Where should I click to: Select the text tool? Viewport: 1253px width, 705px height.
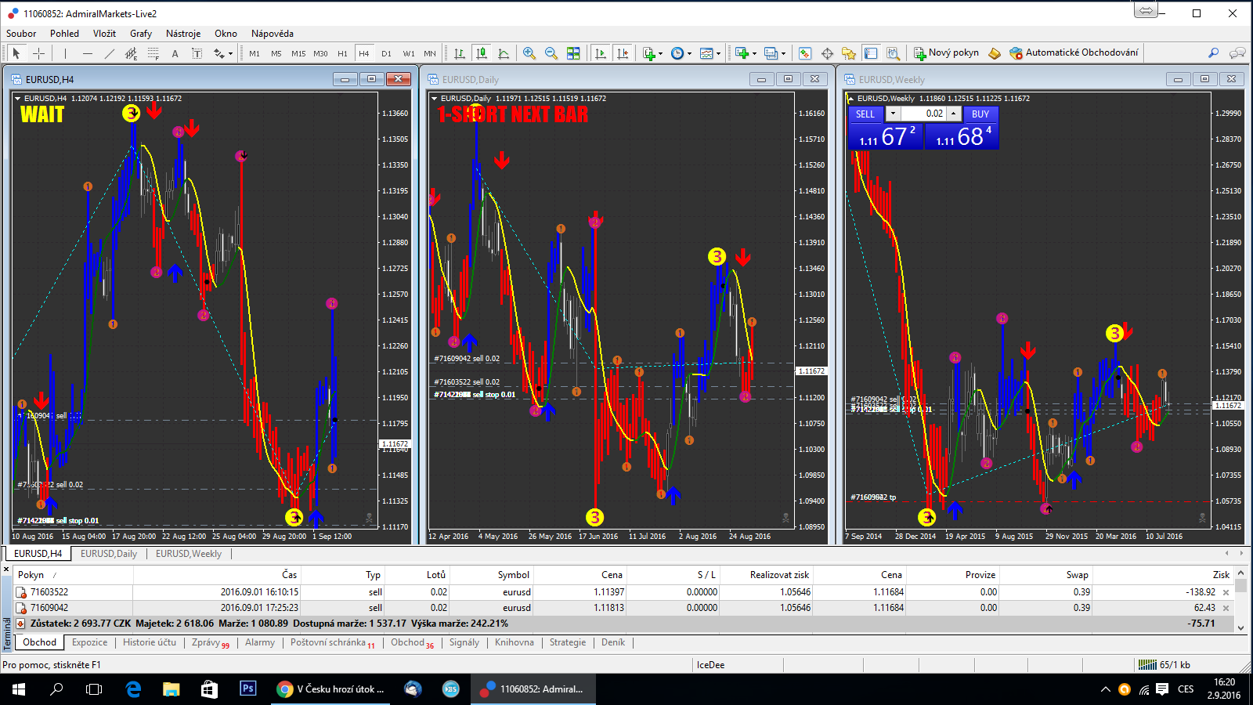(x=175, y=53)
